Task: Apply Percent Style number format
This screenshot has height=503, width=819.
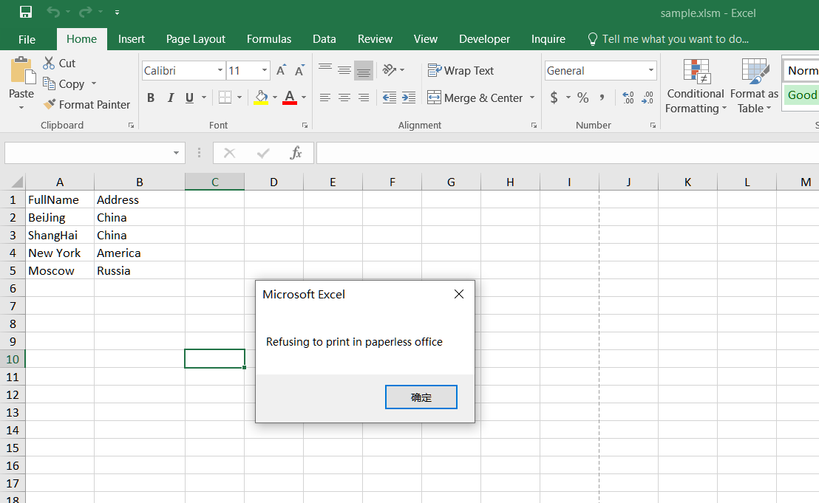Action: tap(583, 97)
